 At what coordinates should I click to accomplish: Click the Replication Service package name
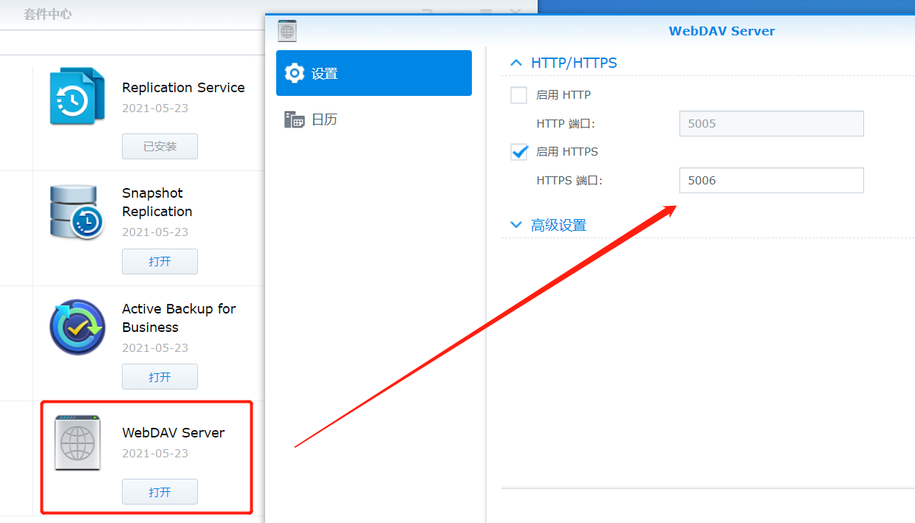[x=183, y=88]
